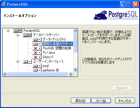Select the データベースサーバー tree item
The width and height of the screenshot is (140, 108).
coord(46,35)
